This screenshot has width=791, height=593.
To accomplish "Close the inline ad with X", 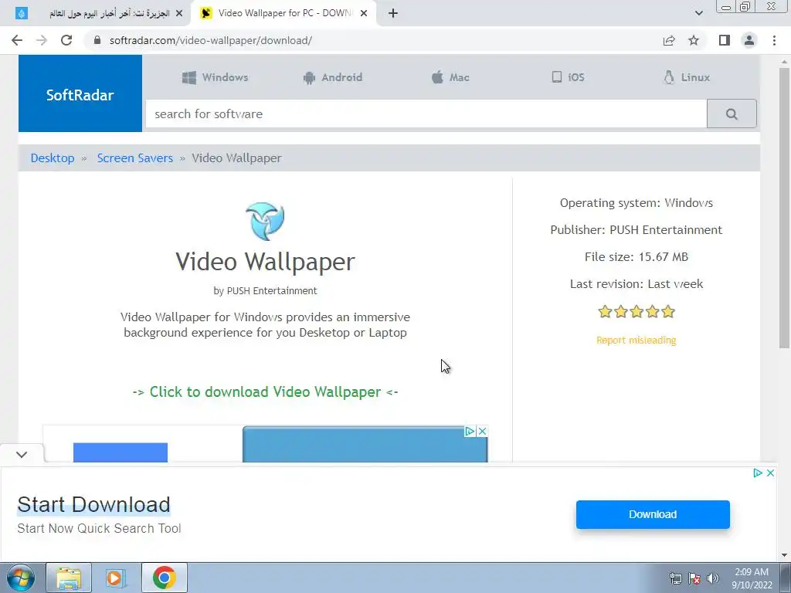I will click(482, 431).
